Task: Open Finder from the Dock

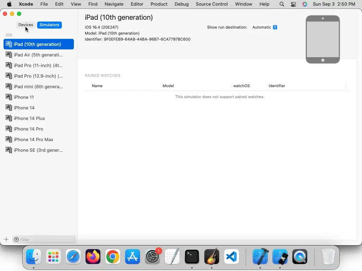Action: [34, 257]
